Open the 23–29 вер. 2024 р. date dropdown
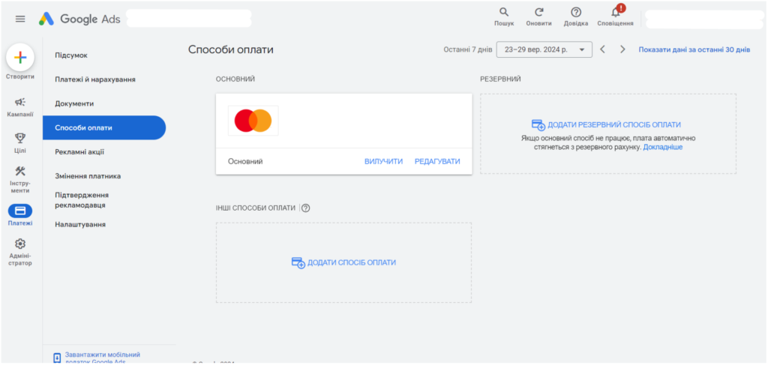The height and width of the screenshot is (365, 768). click(x=544, y=49)
